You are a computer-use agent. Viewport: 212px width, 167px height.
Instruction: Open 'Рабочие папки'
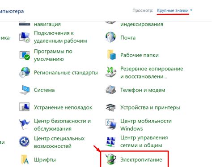pos(140,55)
